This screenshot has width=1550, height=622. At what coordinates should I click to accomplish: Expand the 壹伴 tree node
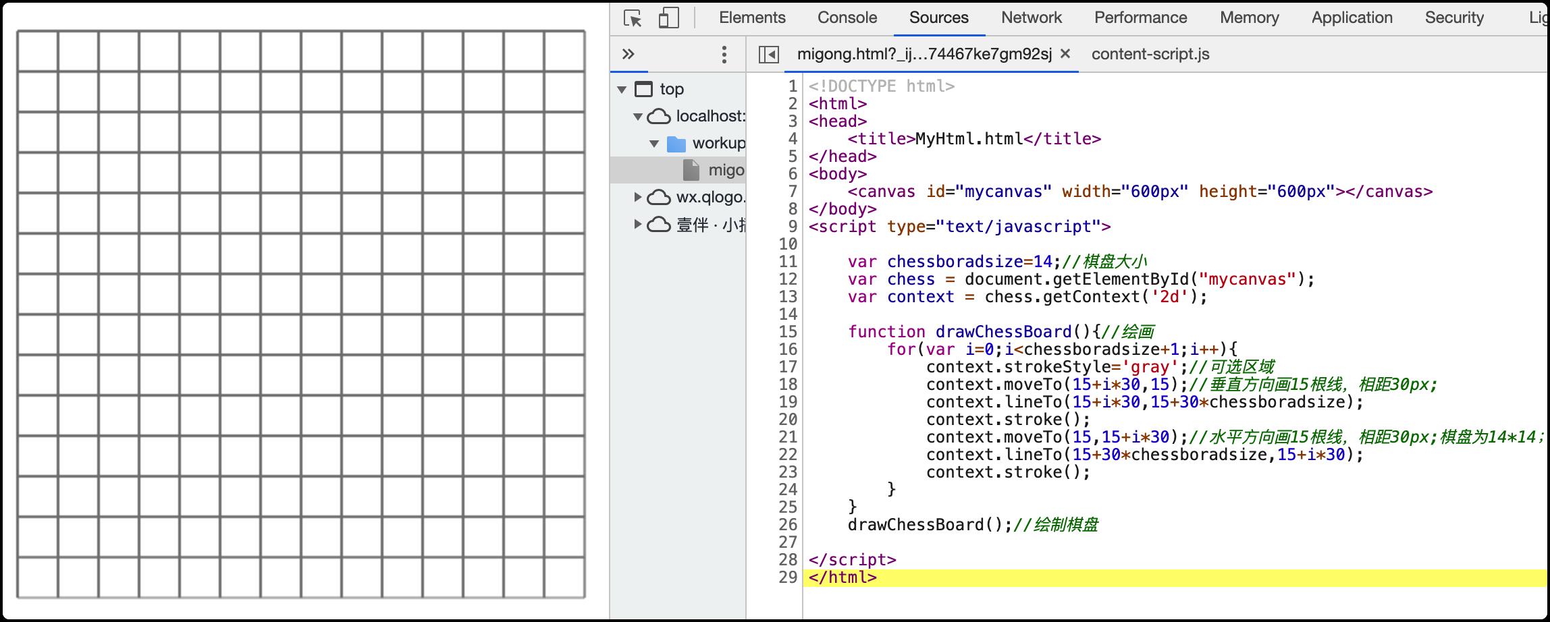[x=638, y=224]
